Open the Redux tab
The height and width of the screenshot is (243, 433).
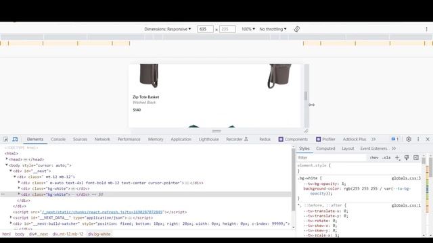pyautogui.click(x=265, y=140)
